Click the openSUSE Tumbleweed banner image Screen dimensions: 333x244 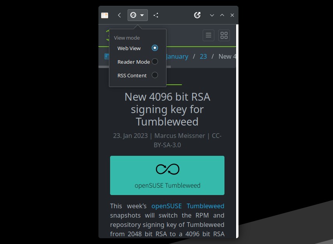tap(167, 176)
